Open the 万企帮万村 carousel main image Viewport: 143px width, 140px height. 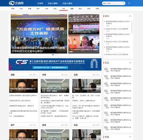coord(39,34)
